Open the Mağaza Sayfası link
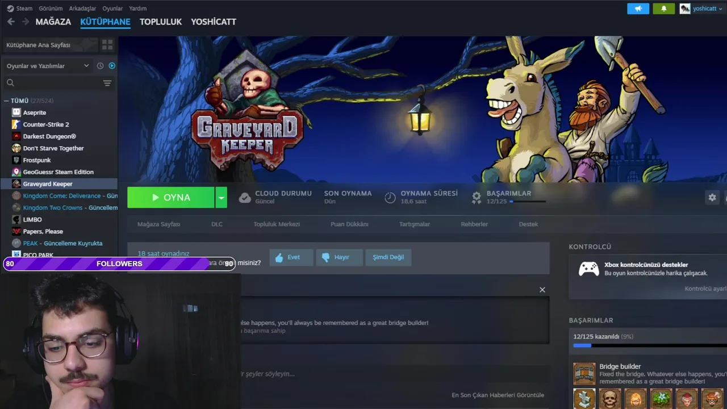The image size is (727, 409). click(158, 224)
